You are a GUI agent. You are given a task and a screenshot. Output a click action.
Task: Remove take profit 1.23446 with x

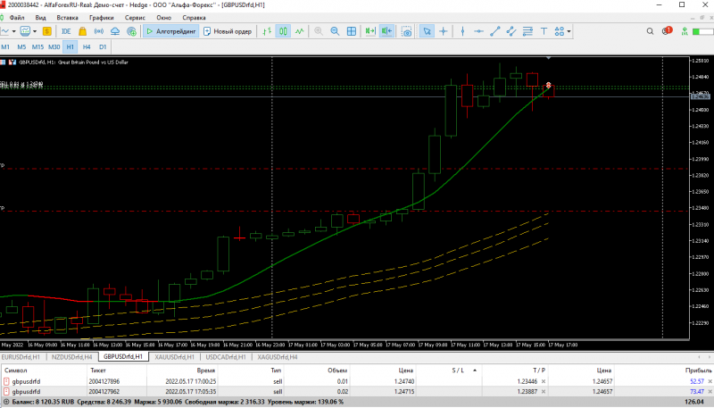(x=544, y=381)
